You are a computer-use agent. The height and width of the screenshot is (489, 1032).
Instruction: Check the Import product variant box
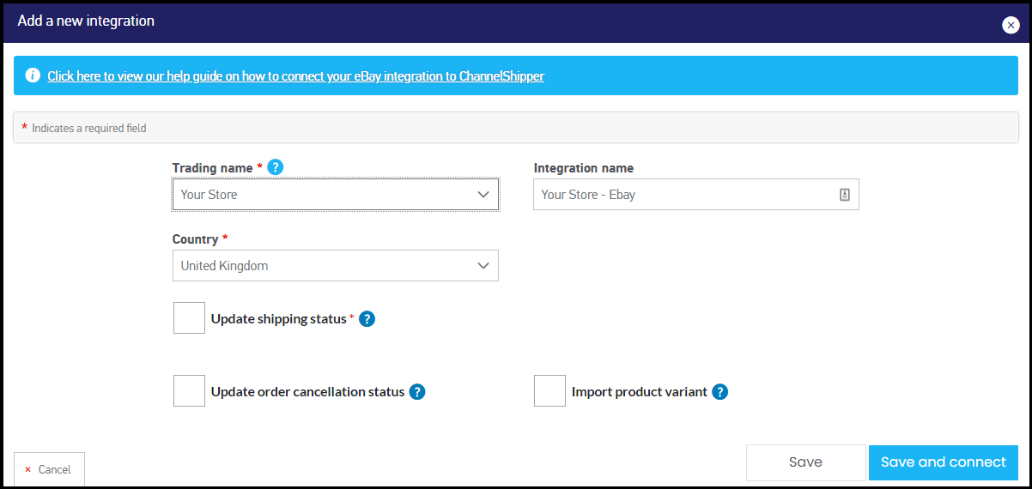549,391
